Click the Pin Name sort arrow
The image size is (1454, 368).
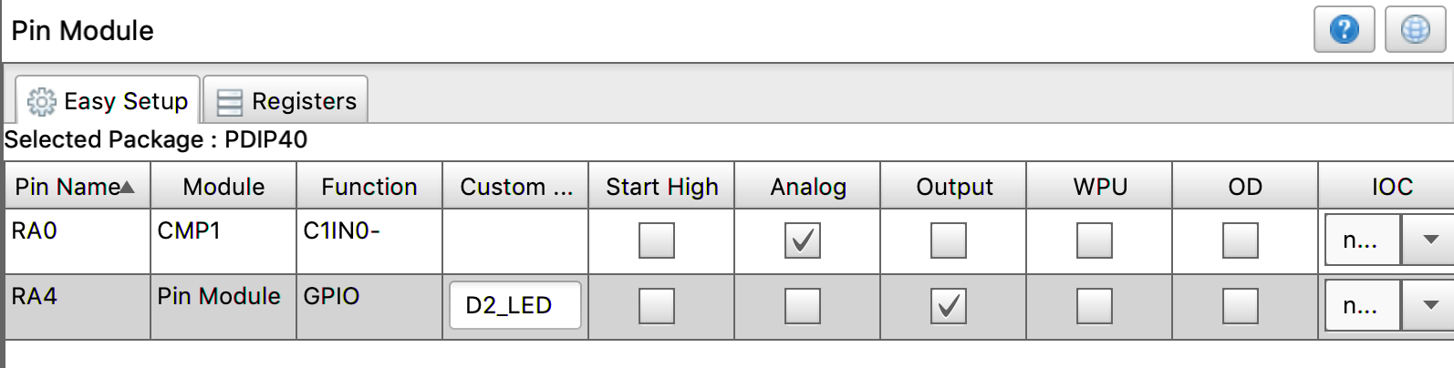[x=127, y=187]
